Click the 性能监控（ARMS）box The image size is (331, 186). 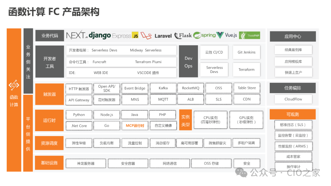[293, 146]
